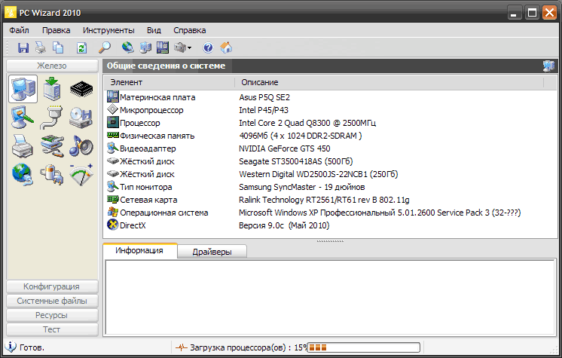
Task: Open the Инструменты menu
Action: (108, 30)
